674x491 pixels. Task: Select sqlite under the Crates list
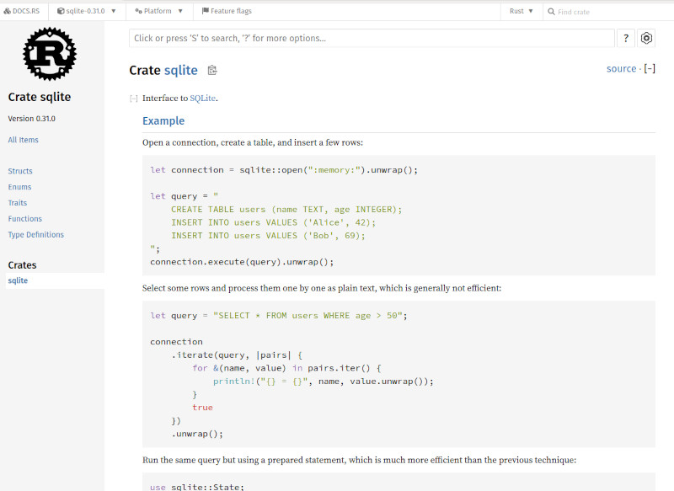(x=18, y=280)
